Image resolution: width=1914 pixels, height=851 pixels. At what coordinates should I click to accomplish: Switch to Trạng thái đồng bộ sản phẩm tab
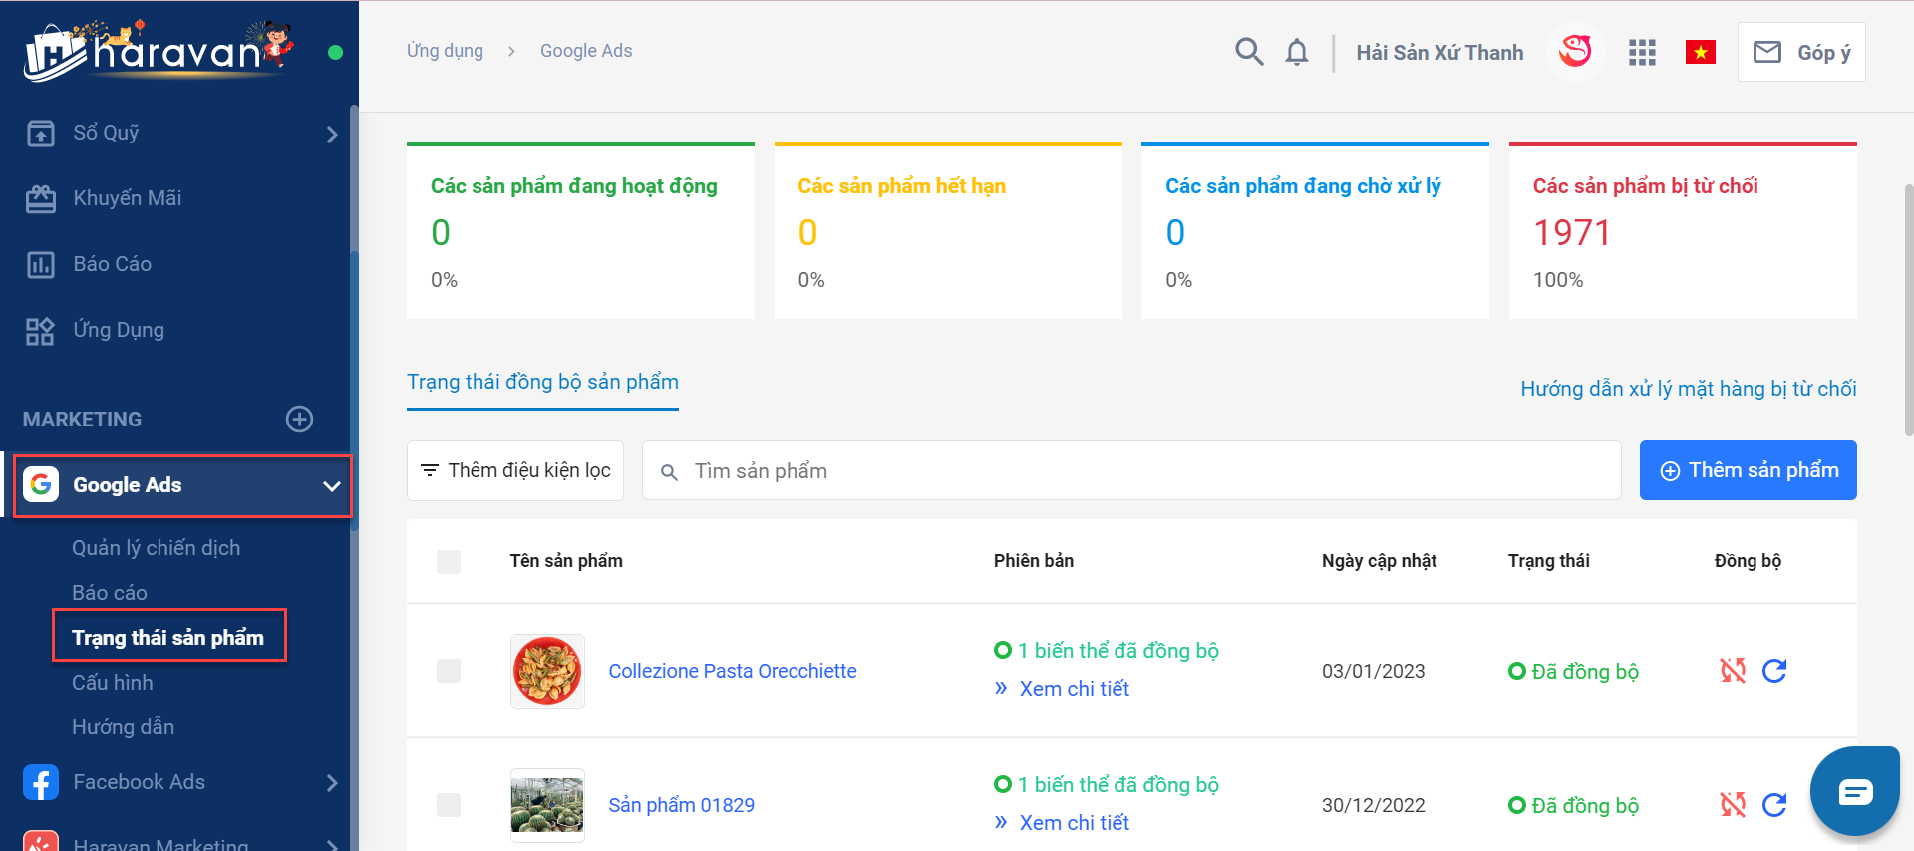point(542,383)
